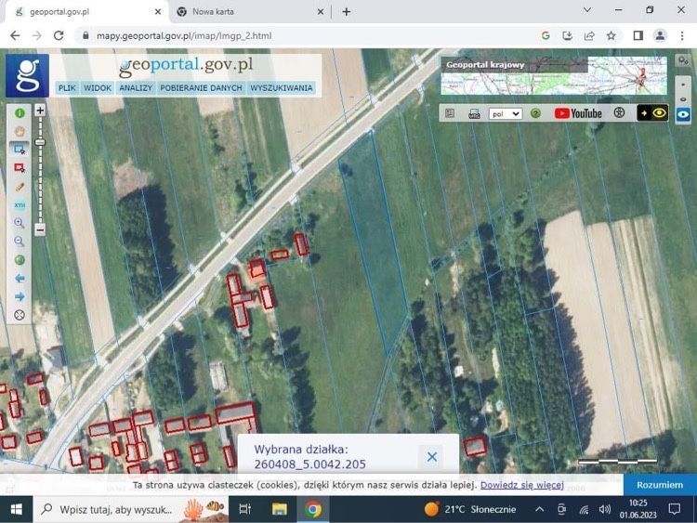Open a new browser tab

(x=347, y=12)
